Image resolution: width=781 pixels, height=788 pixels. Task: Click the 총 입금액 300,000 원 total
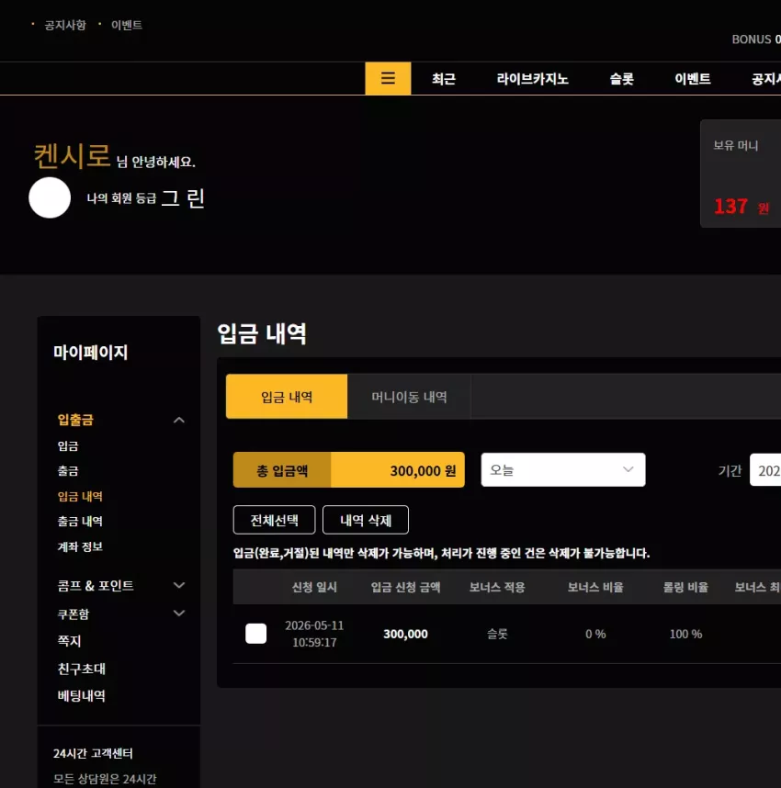coord(348,470)
